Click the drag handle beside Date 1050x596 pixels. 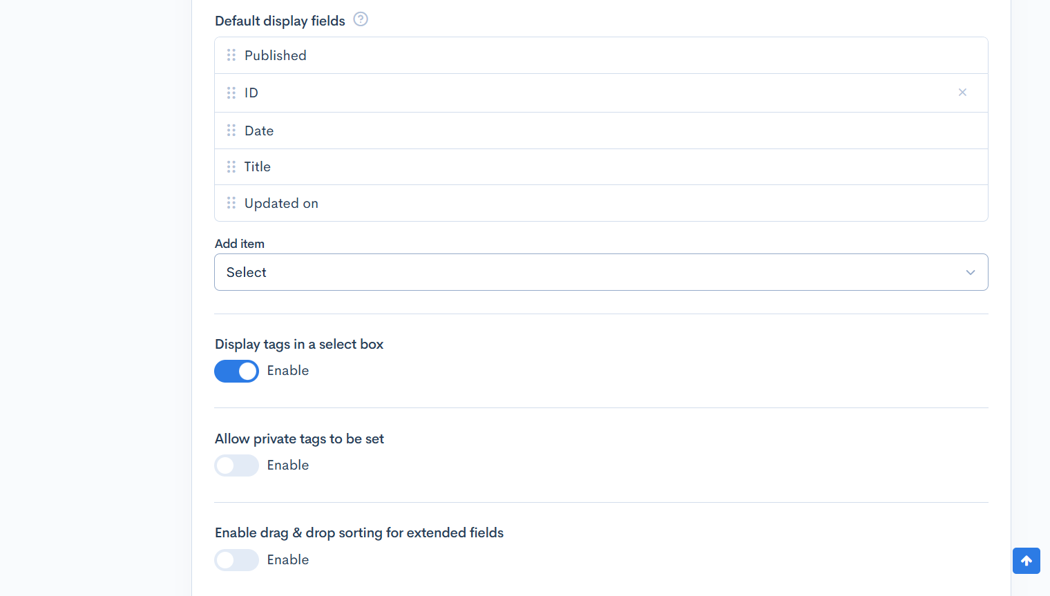[x=231, y=131]
